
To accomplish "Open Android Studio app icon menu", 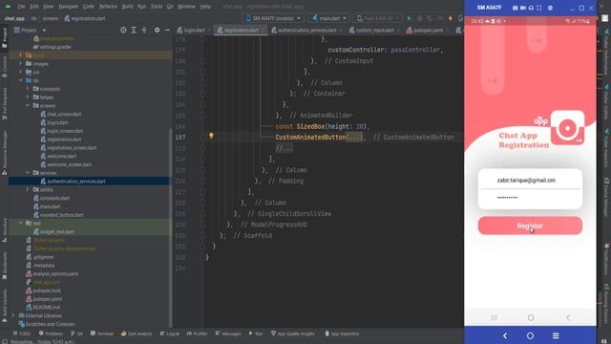I will coord(8,7).
